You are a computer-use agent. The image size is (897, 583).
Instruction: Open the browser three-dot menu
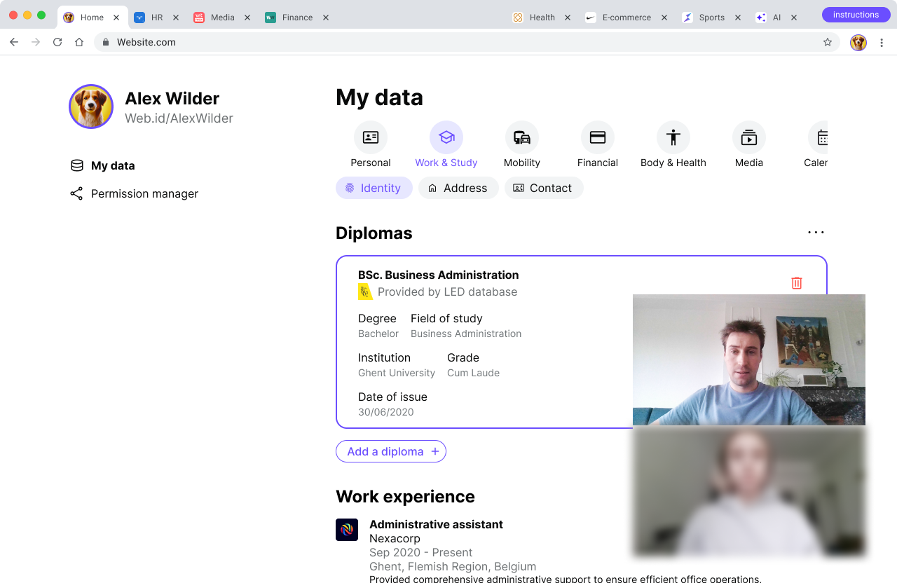tap(882, 43)
